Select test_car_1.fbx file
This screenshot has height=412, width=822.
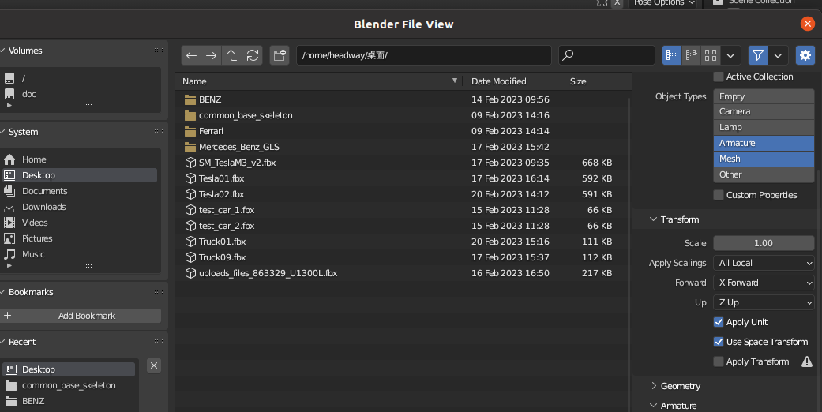click(x=401, y=210)
